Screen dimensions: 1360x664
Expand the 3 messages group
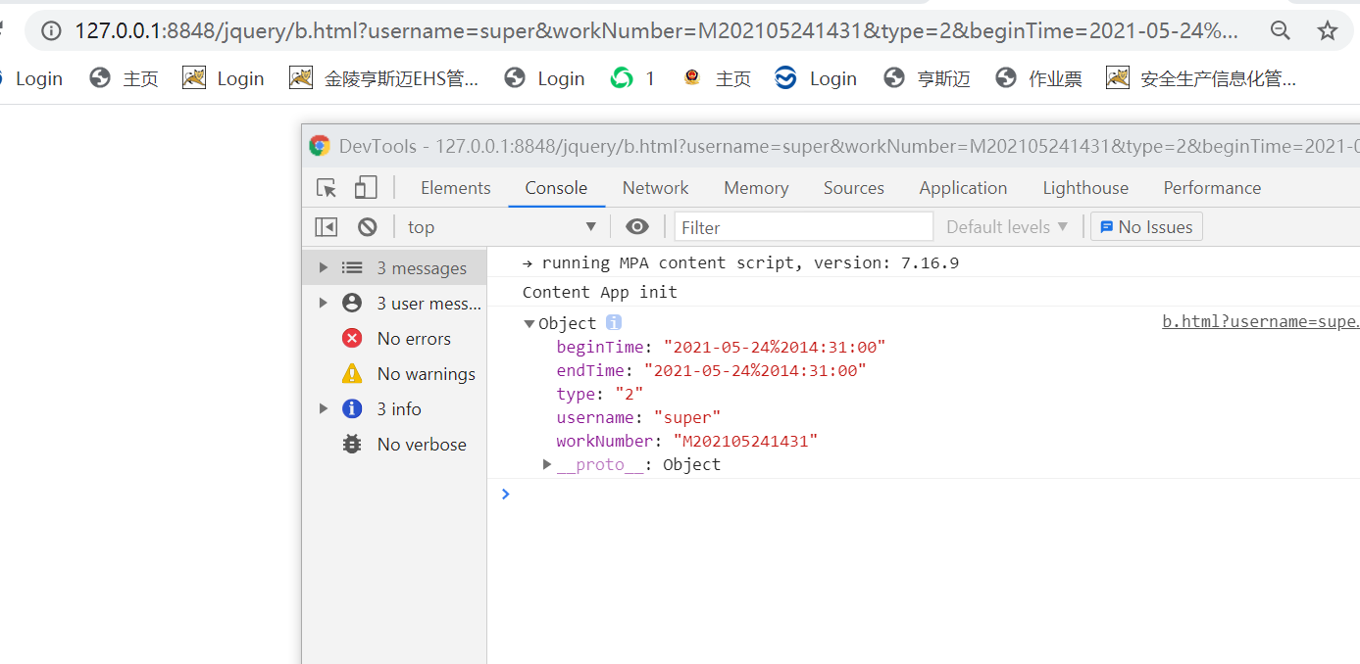coord(324,267)
